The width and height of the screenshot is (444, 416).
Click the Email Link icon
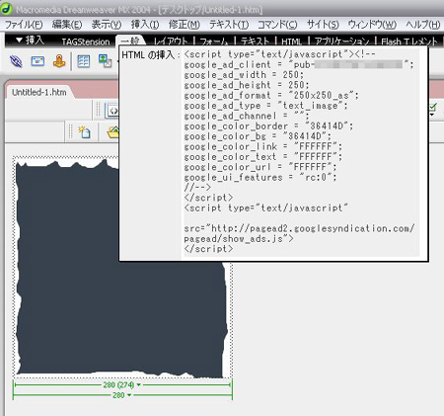point(37,61)
